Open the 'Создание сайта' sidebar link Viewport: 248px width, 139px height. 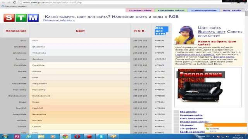tap(191, 115)
